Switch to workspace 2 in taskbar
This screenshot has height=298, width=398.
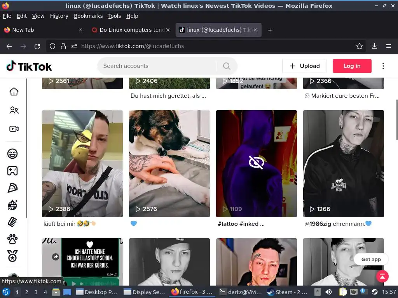click(x=27, y=292)
